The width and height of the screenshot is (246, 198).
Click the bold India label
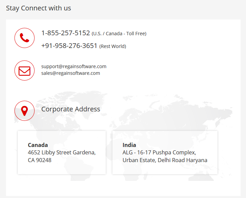(129, 145)
